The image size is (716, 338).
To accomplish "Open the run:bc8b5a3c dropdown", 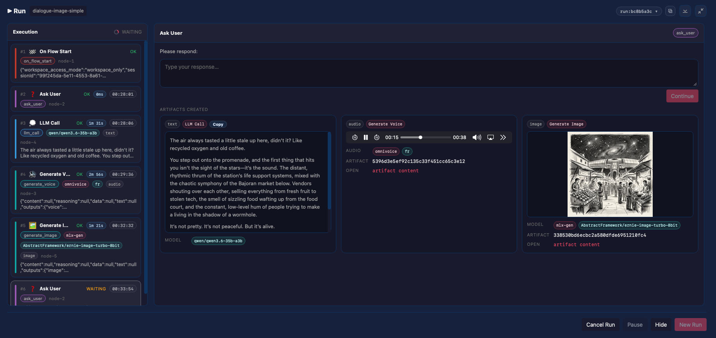I will coord(639,11).
